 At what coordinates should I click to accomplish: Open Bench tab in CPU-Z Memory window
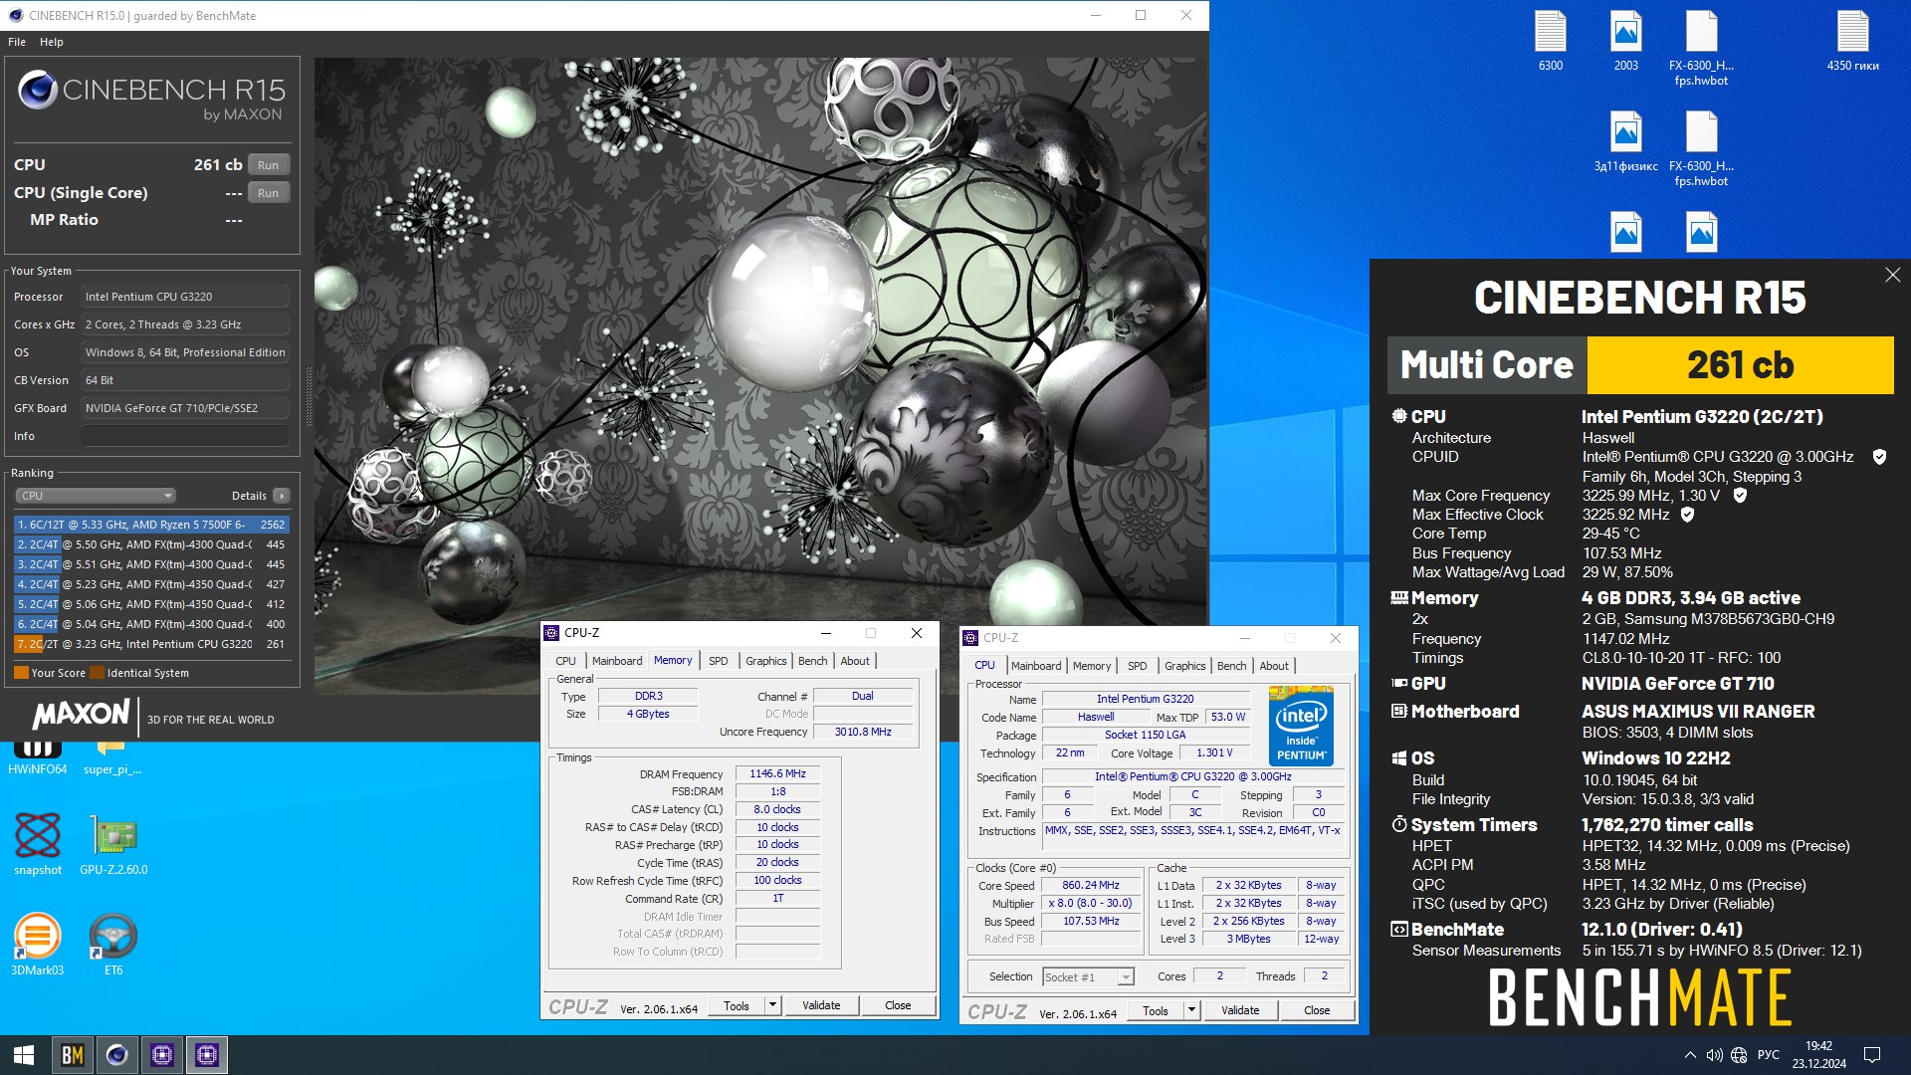pyautogui.click(x=813, y=661)
